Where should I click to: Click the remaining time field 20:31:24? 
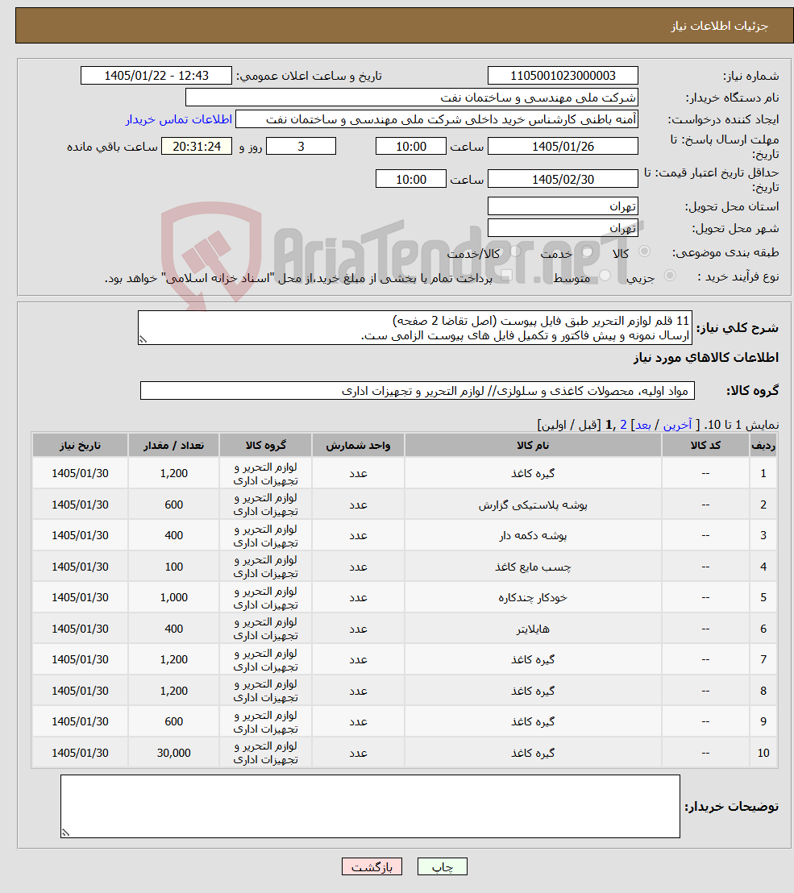tap(197, 147)
